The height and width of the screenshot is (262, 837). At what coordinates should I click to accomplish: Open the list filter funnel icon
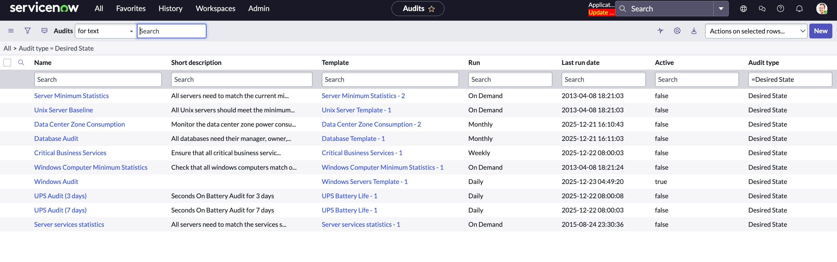tap(28, 31)
